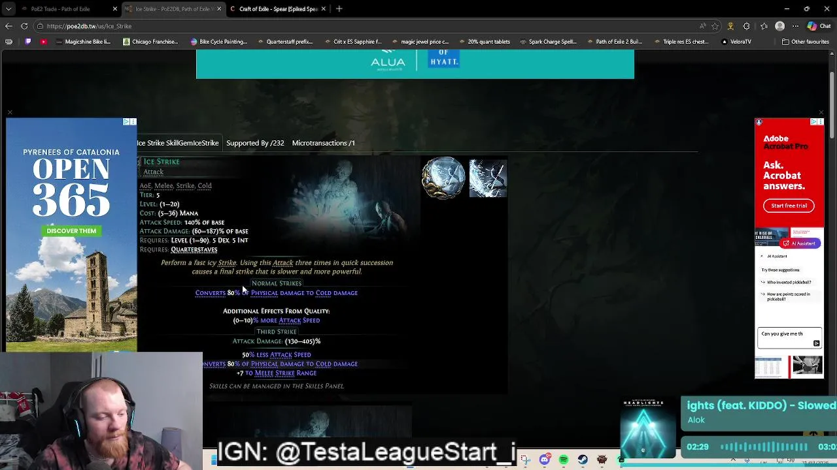This screenshot has width=837, height=470.
Task: Add this page to favorites star
Action: pyautogui.click(x=715, y=26)
